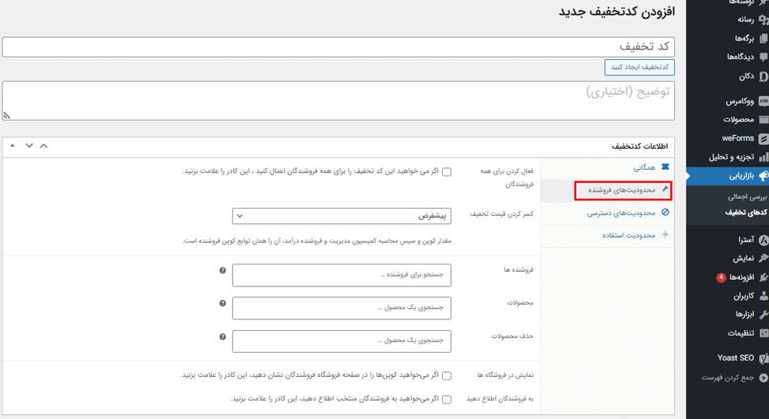The height and width of the screenshot is (419, 769).
Task: Click the Comments (دیدگاه‌ها) speech bubble icon
Action: point(763,57)
